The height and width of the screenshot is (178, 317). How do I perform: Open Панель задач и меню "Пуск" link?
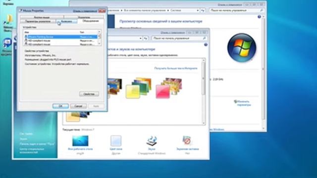(37, 144)
